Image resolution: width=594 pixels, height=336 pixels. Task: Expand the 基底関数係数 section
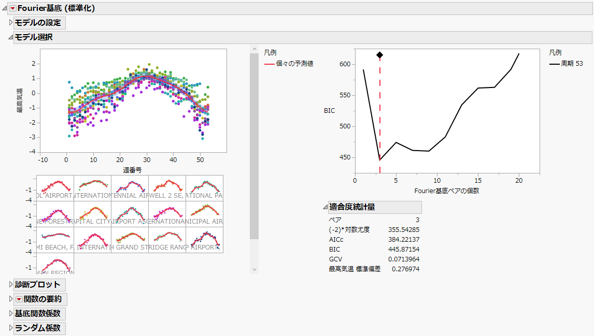click(11, 313)
